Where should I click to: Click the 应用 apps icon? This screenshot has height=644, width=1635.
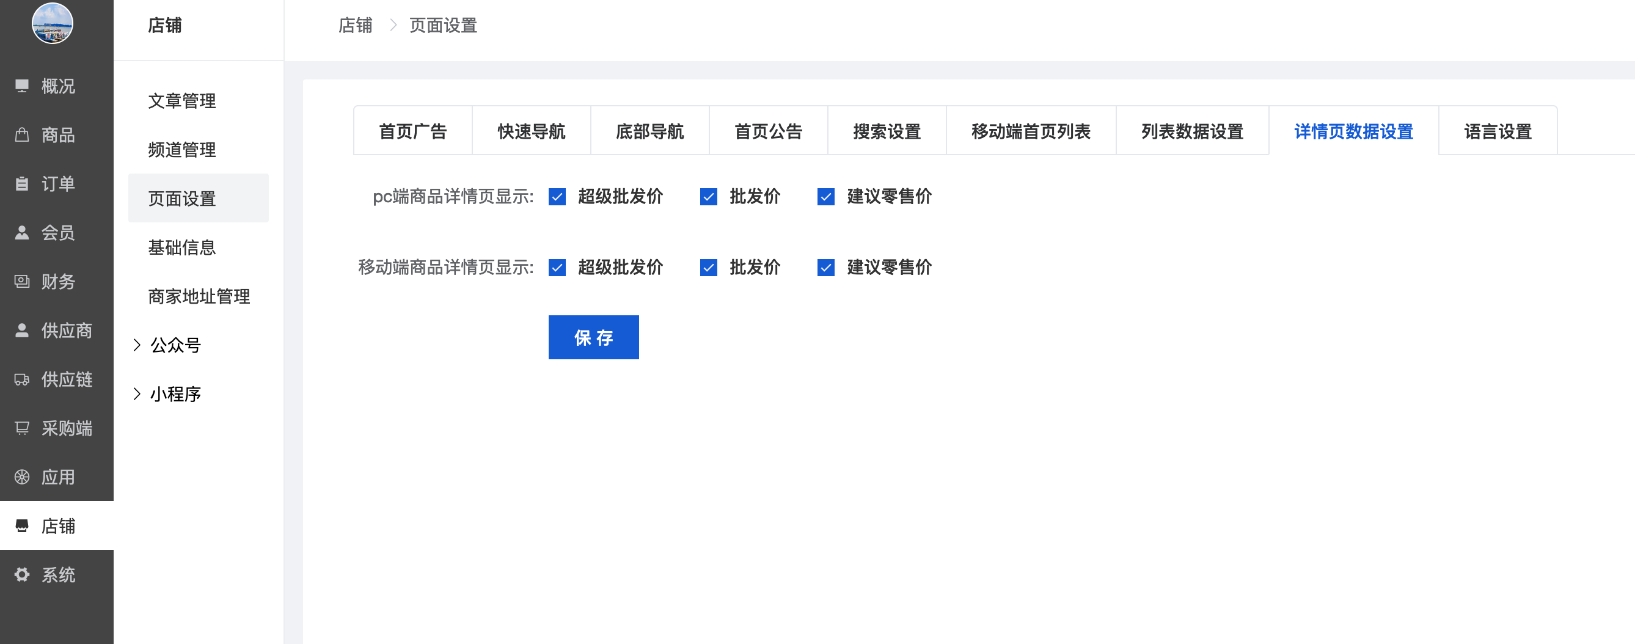coord(22,477)
